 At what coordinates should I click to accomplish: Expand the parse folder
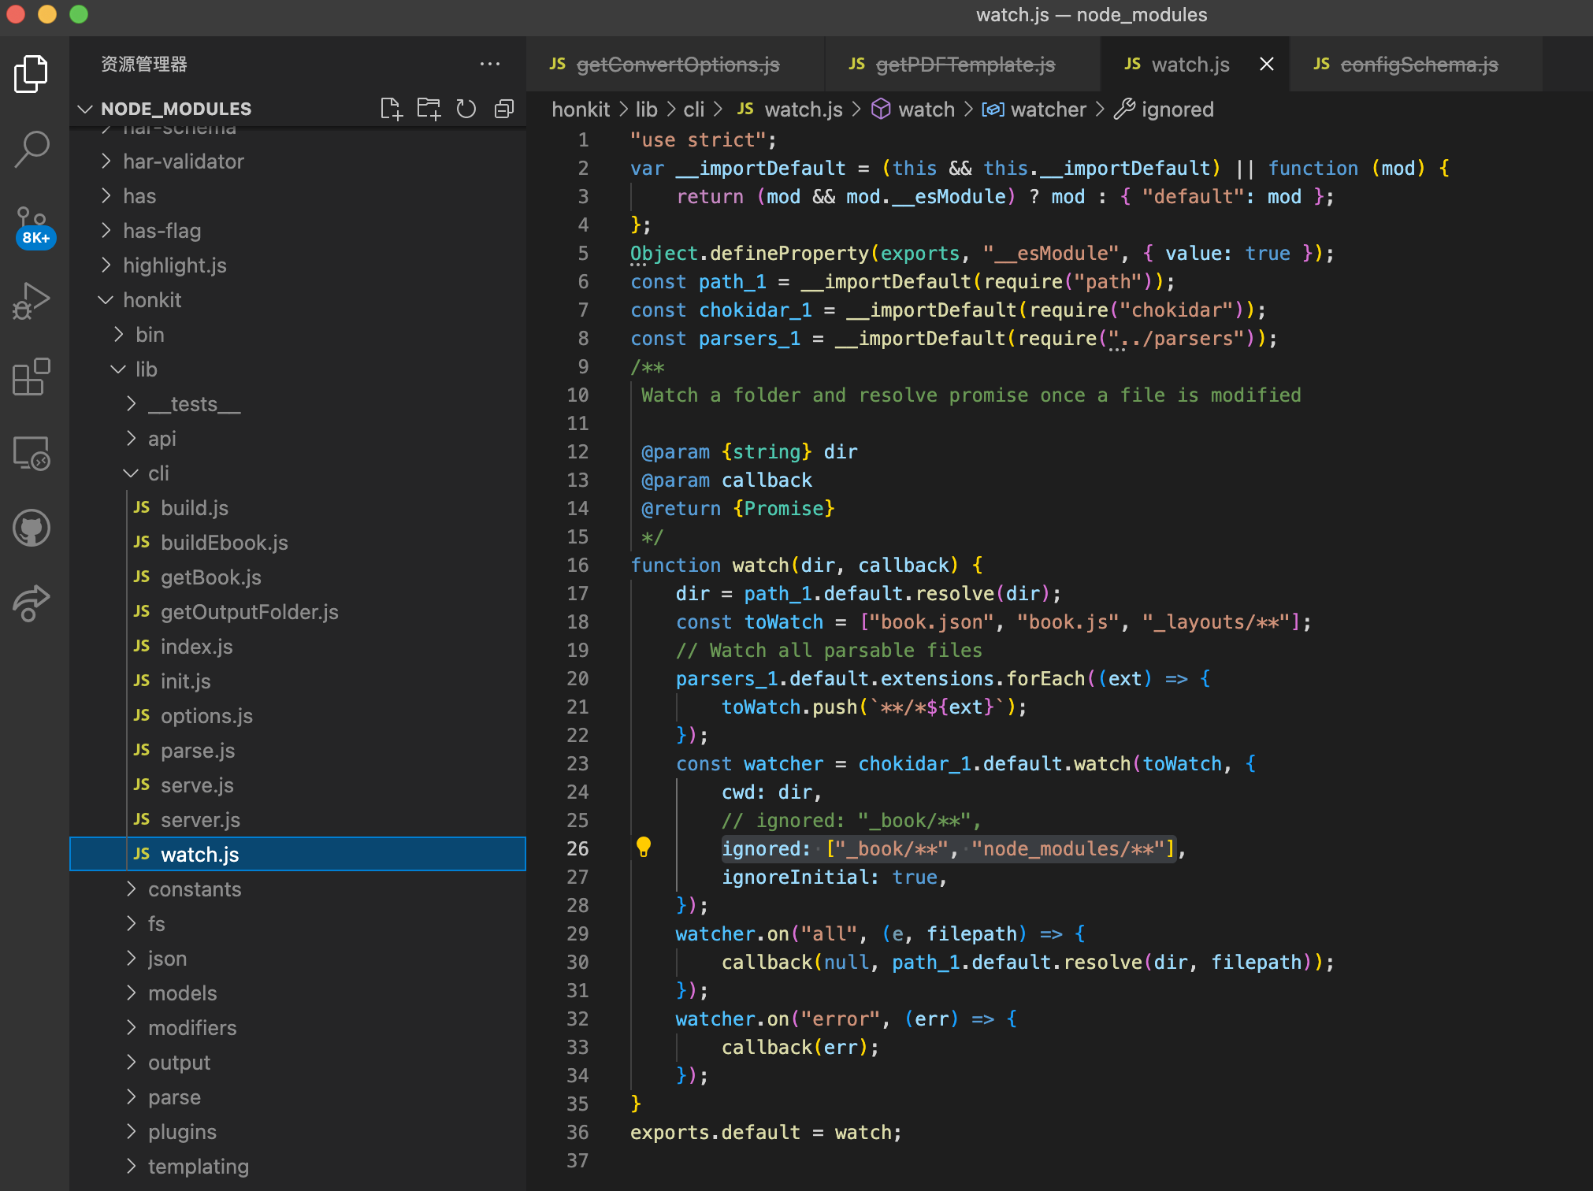click(298, 1097)
